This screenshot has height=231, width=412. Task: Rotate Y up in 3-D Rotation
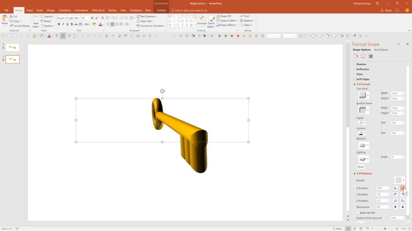tap(396, 194)
